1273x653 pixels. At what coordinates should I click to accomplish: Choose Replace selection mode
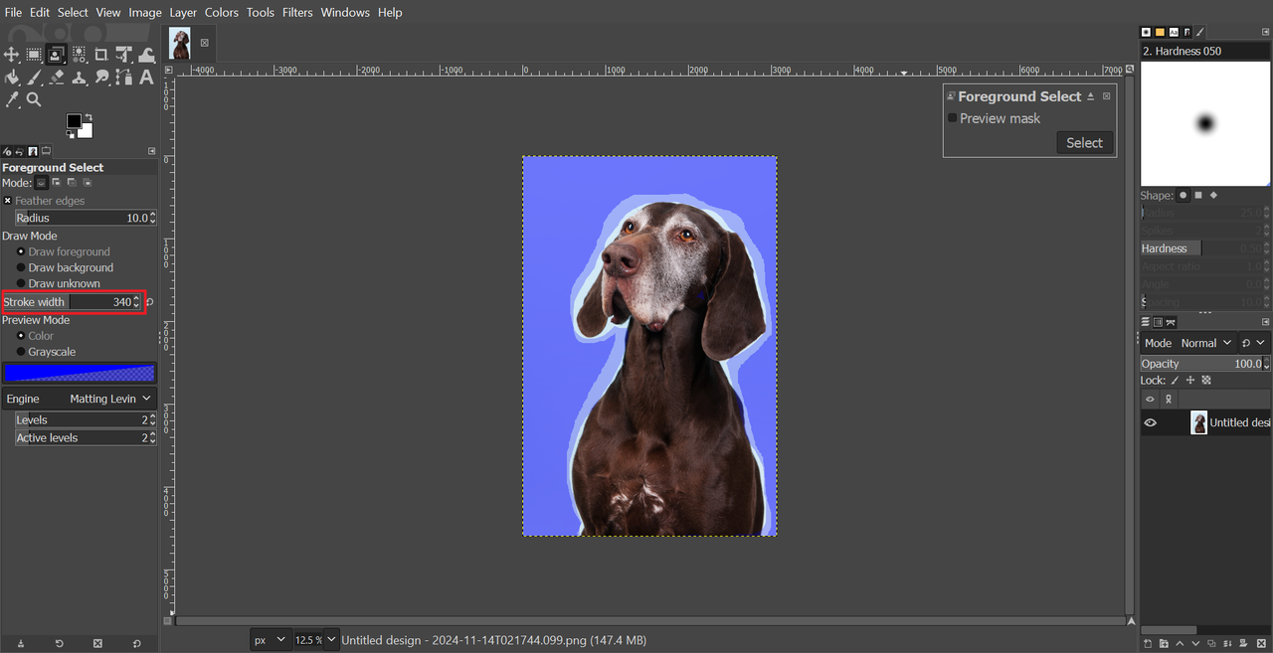click(41, 183)
